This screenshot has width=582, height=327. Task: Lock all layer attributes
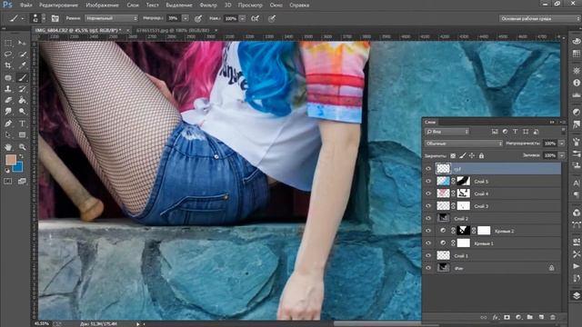481,155
